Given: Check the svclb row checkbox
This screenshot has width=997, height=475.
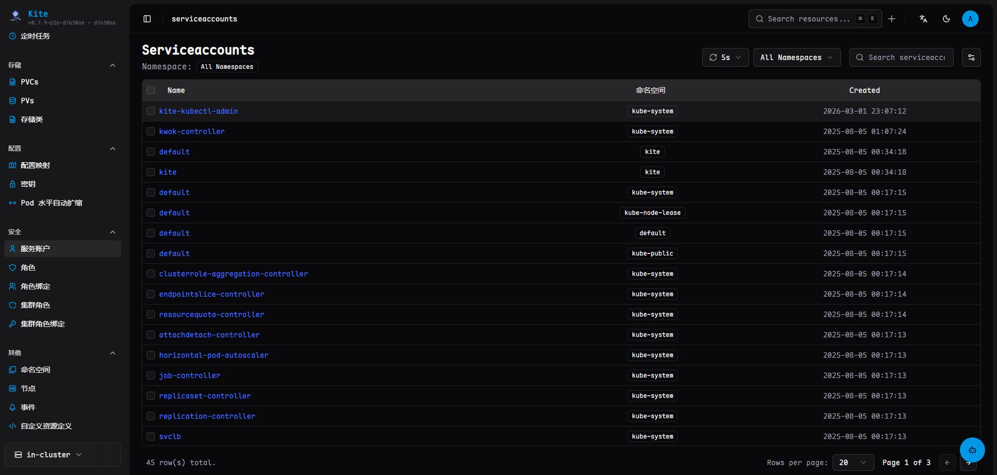Looking at the screenshot, I should pyautogui.click(x=151, y=436).
